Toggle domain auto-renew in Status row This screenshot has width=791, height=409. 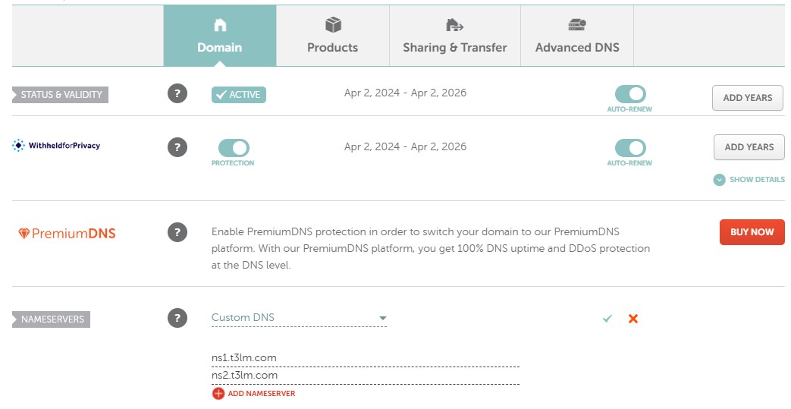[629, 94]
